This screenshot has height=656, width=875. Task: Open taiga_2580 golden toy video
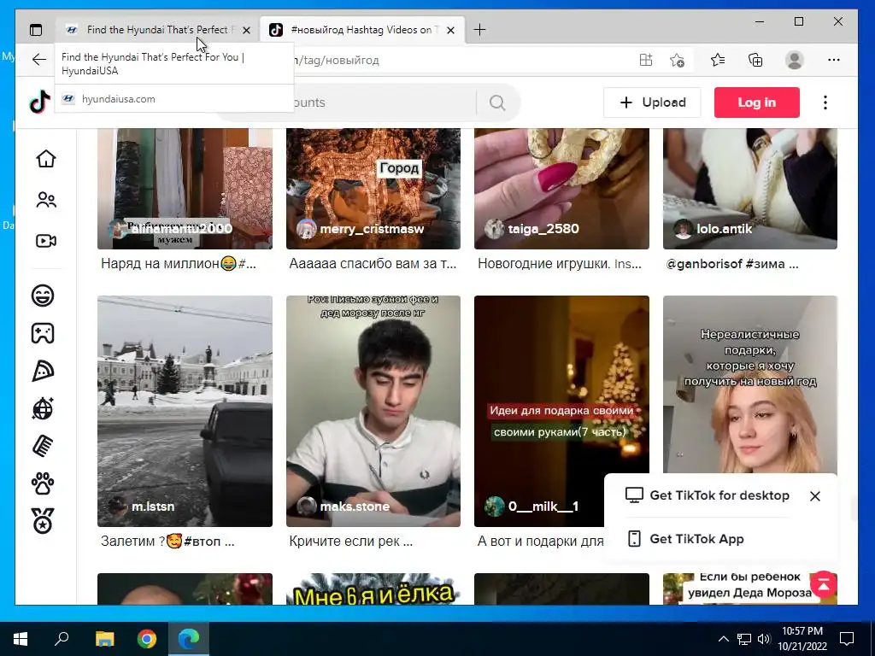click(x=561, y=189)
